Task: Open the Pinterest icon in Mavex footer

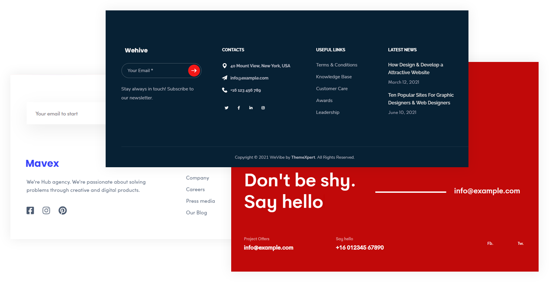Action: pyautogui.click(x=63, y=211)
